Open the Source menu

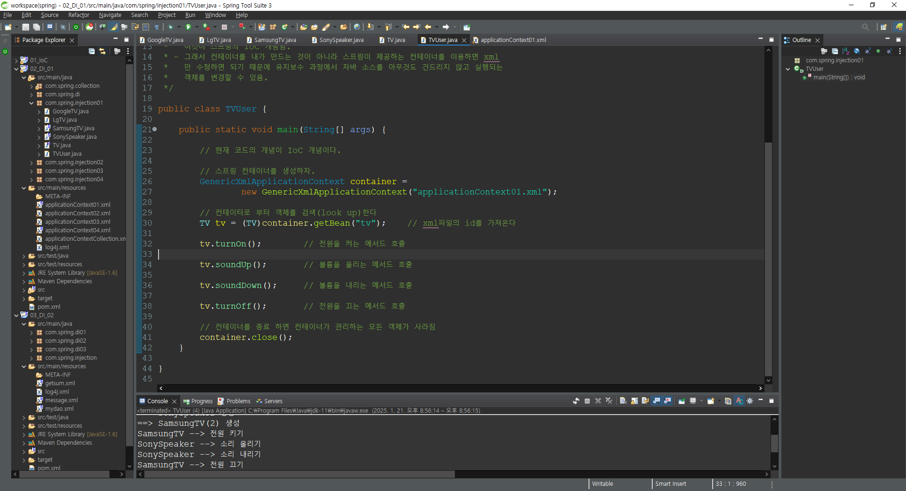tap(50, 15)
